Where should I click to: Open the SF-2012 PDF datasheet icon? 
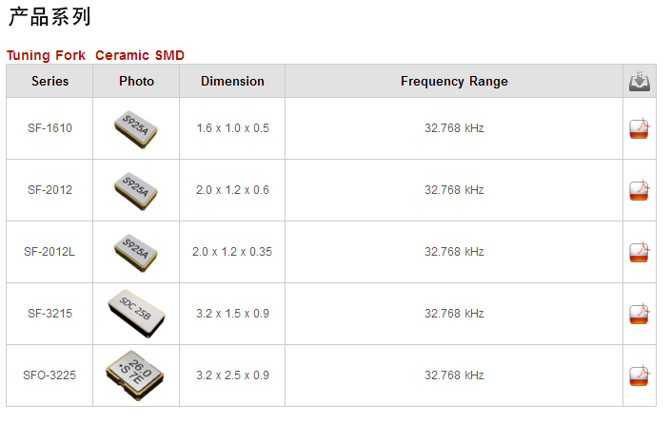[x=640, y=190]
